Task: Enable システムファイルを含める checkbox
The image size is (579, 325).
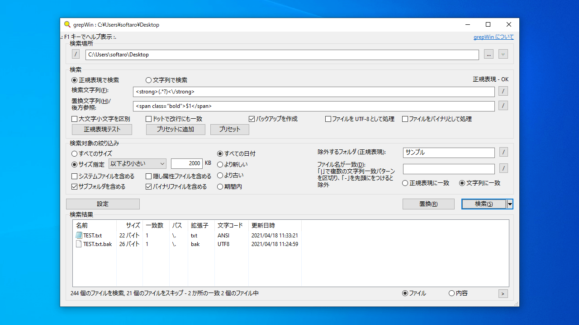Action: [103, 176]
